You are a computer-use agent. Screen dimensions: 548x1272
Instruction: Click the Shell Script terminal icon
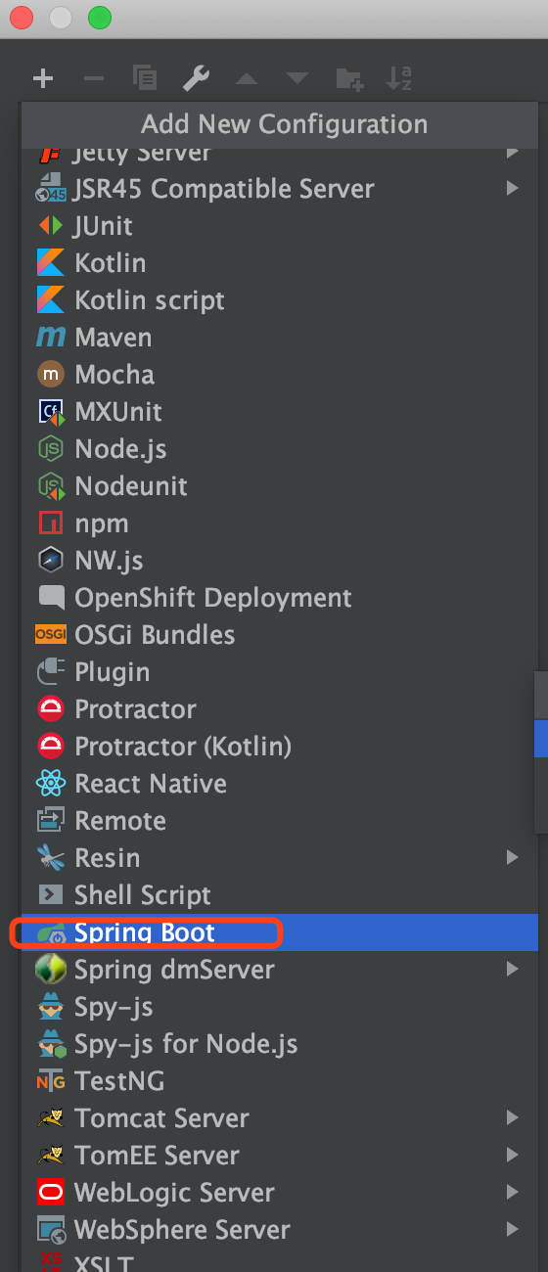coord(51,895)
